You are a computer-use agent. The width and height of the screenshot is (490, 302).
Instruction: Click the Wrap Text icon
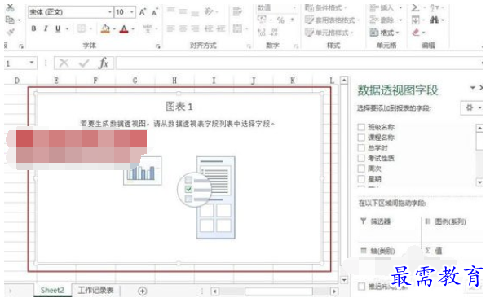tap(237, 11)
